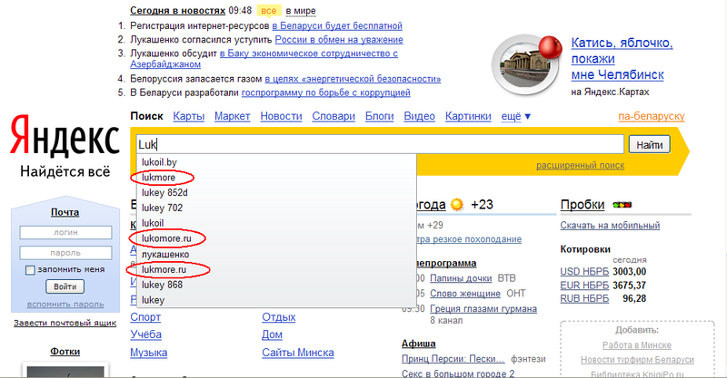This screenshot has height=378, width=727.
Task: Select 'lukoil.by' from search suggestions
Action: (159, 162)
